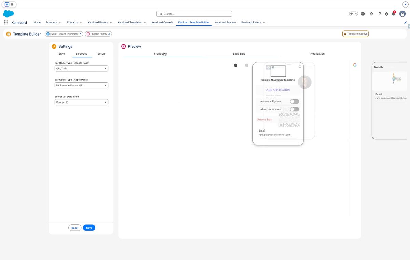Open the Trailhead guidance icon
Image resolution: width=410 pixels, height=260 pixels.
(371, 14)
